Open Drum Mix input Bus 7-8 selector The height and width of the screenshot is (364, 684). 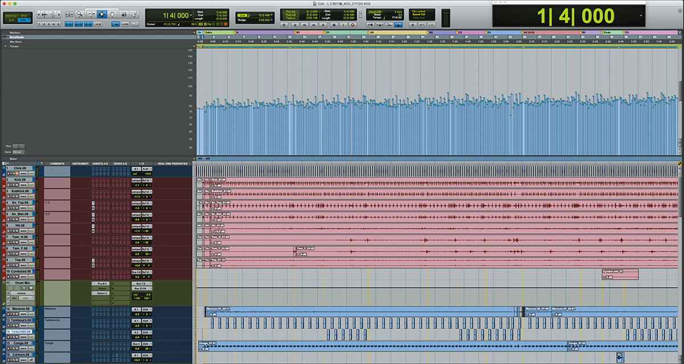(142, 283)
